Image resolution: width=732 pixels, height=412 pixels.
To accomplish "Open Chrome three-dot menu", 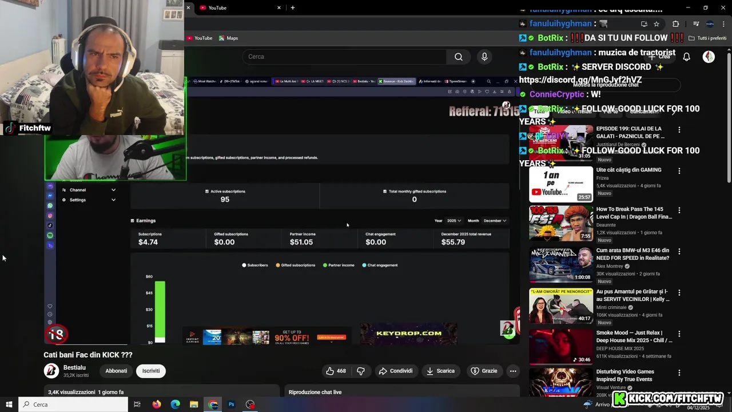I will tap(724, 24).
